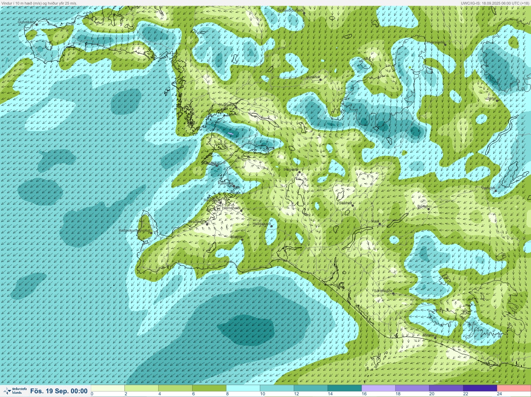Click the Hellisskarð station label
The image size is (531, 397).
262,224
